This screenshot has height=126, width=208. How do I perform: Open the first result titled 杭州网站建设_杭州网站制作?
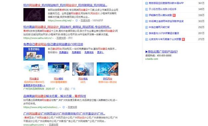tap(65, 5)
